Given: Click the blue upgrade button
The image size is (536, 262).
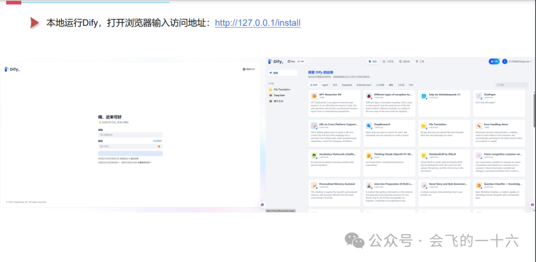Looking at the screenshot, I should [x=494, y=62].
